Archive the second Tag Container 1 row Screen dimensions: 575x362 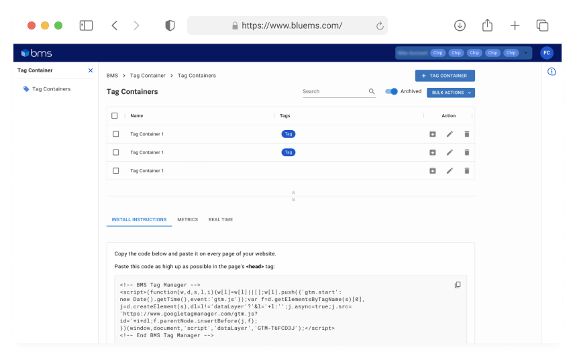(433, 152)
